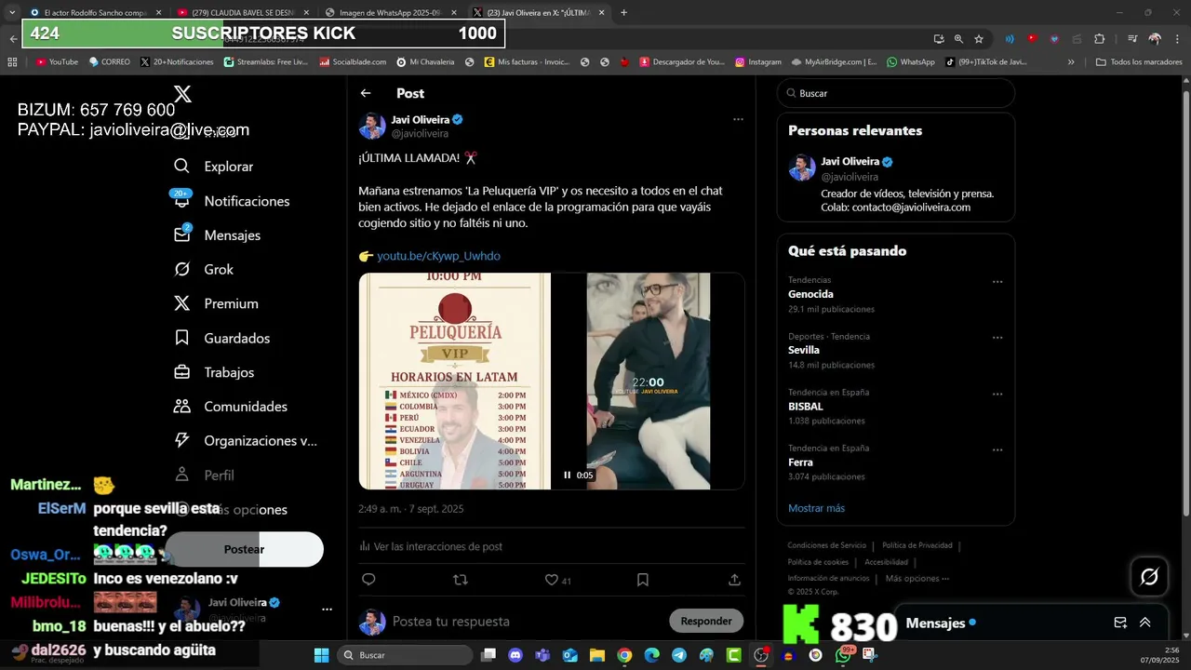Screen dimensions: 1191x670
Task: Open Explorar in X sidebar
Action: 214,167
